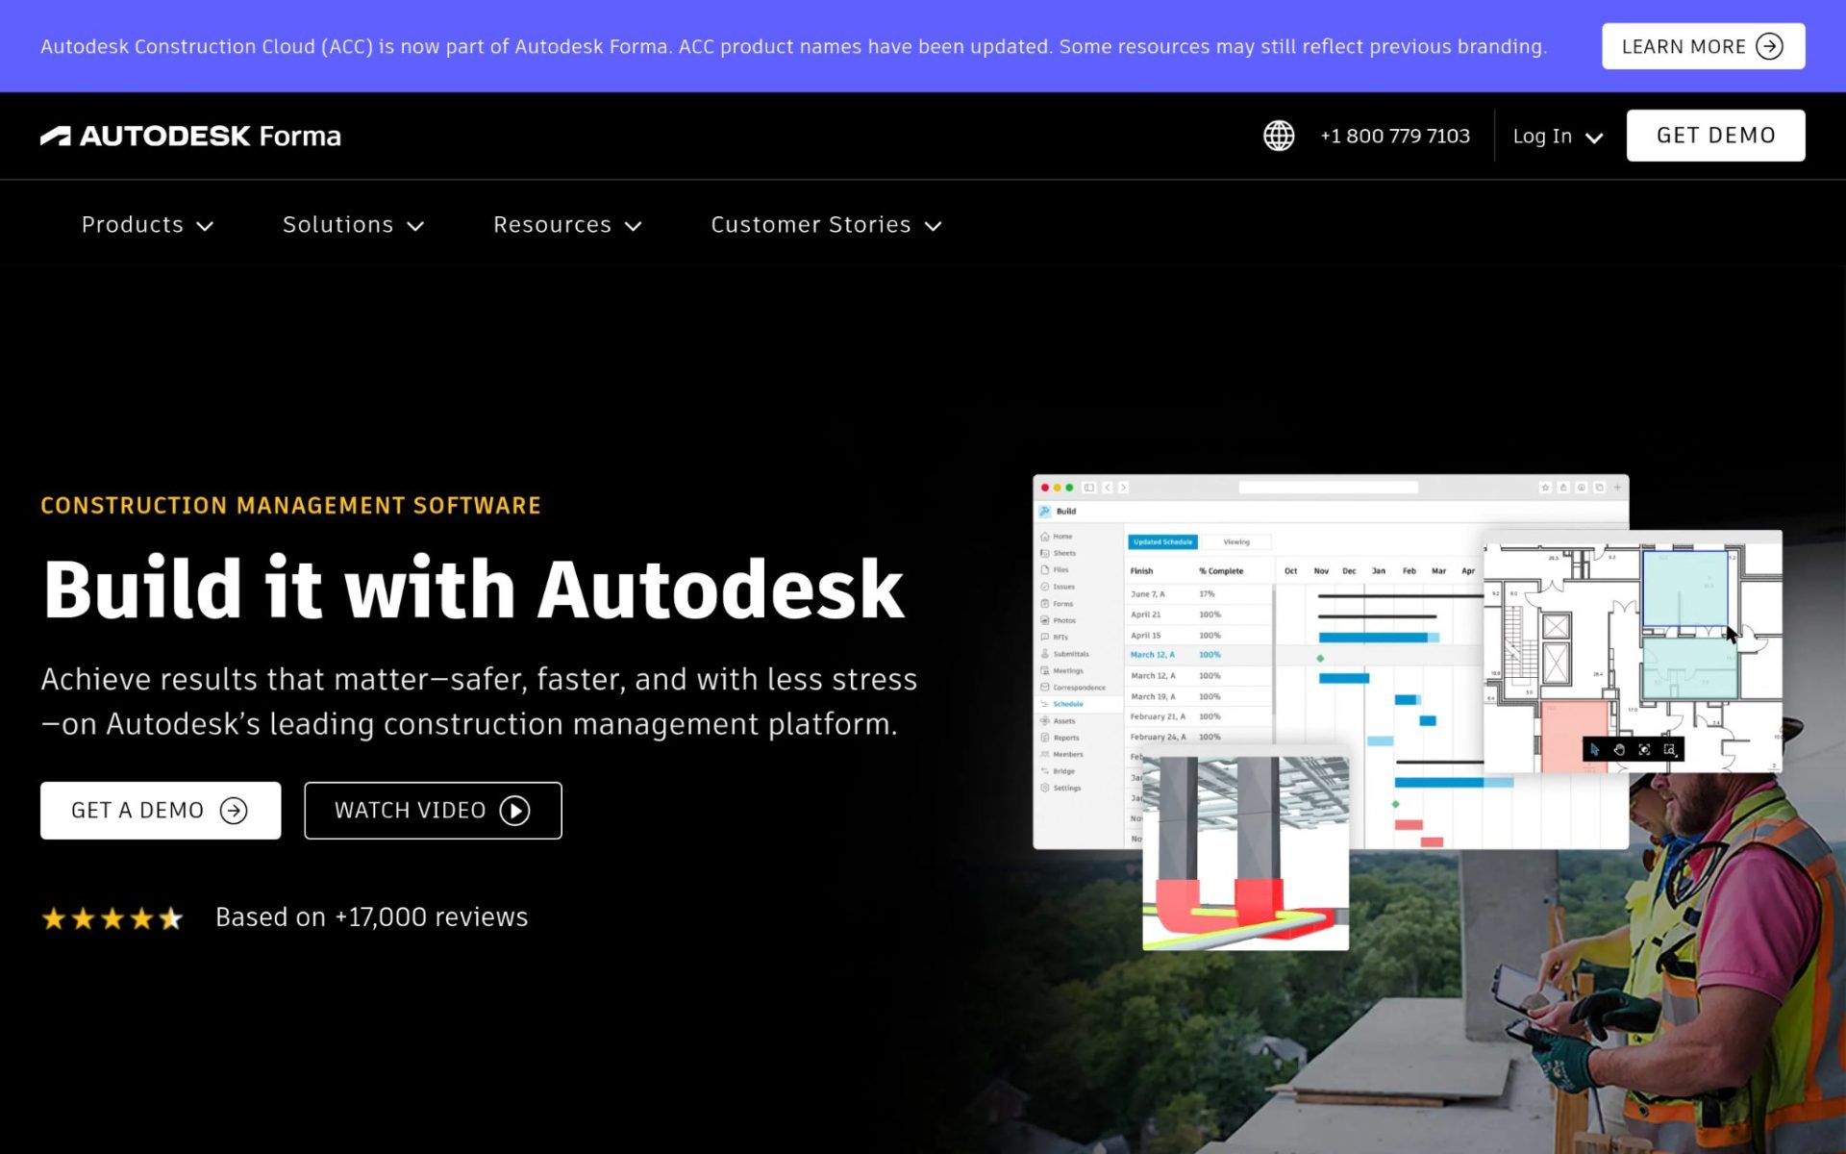
Task: Click the arrow icon in Learn More
Action: (x=1769, y=46)
